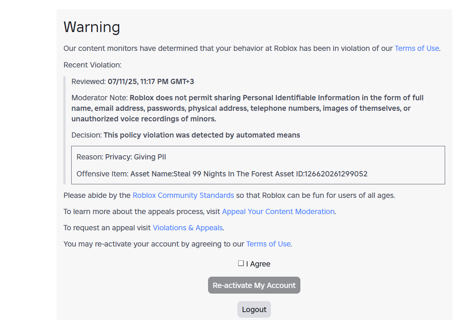Click the Reason: Privacy: Giving PII line
Viewport: 476px width, 320px height.
tap(121, 157)
